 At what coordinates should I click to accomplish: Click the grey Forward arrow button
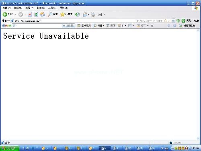coord(21,14)
